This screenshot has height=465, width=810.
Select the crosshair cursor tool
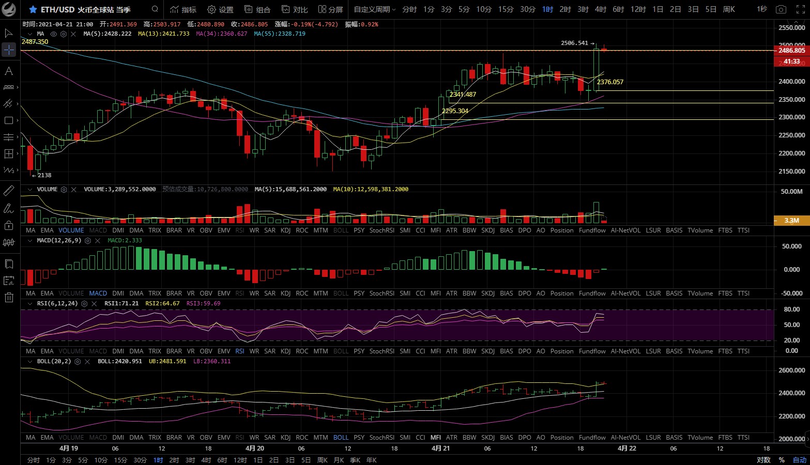coord(9,50)
